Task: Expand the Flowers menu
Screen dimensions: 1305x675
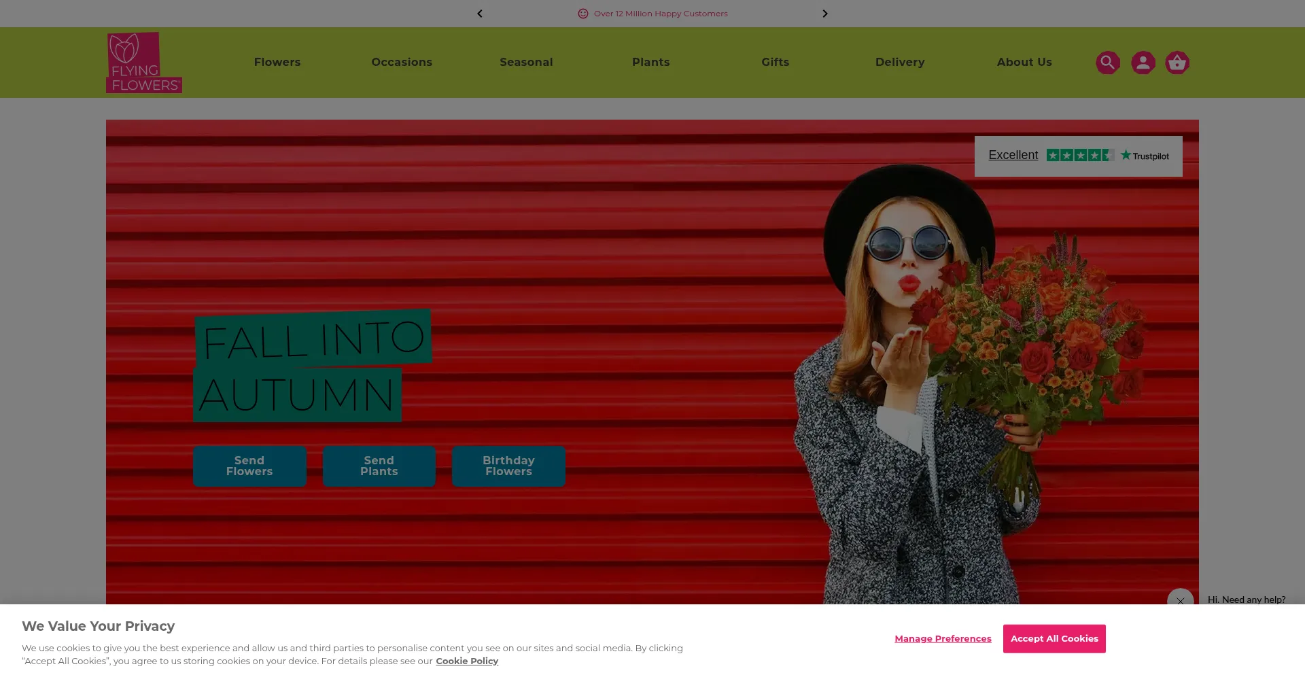Action: [277, 63]
